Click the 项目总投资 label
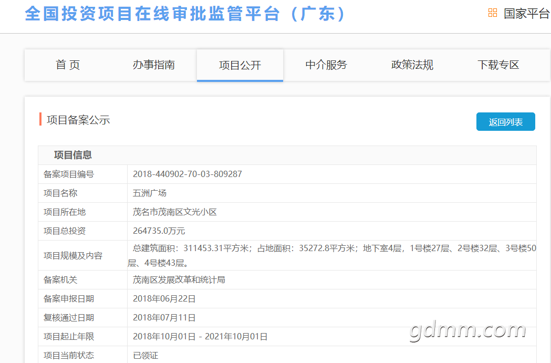551x363 pixels. pos(64,231)
